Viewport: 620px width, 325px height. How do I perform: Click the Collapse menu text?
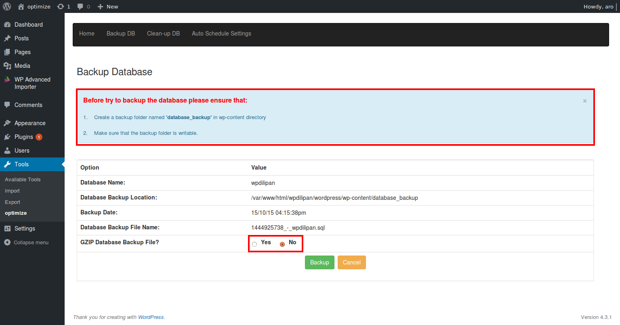tap(31, 243)
